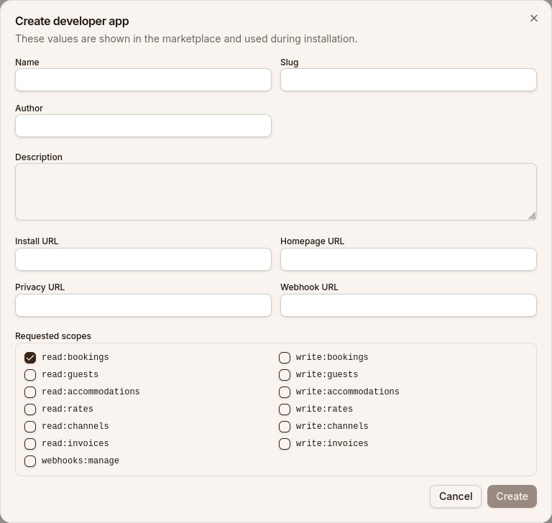Click the Create button
The height and width of the screenshot is (523, 552).
[512, 496]
